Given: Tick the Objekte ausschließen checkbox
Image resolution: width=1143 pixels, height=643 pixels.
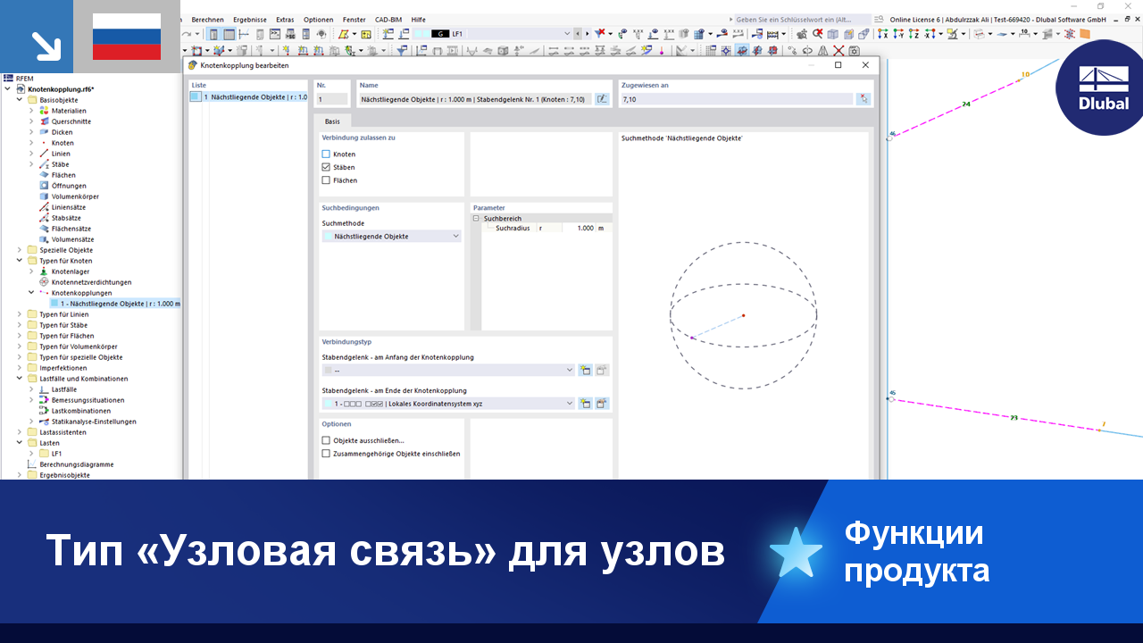Looking at the screenshot, I should pyautogui.click(x=326, y=440).
